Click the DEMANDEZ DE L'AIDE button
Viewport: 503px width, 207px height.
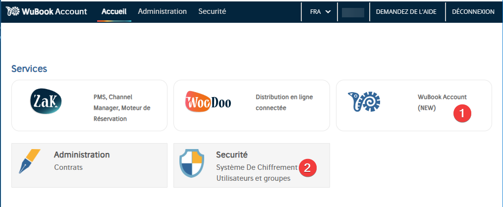pos(406,12)
